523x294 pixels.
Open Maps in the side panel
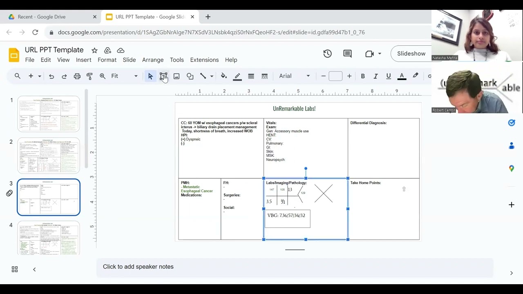point(512,169)
